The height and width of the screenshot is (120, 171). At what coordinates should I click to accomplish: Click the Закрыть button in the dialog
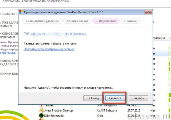tap(138, 98)
